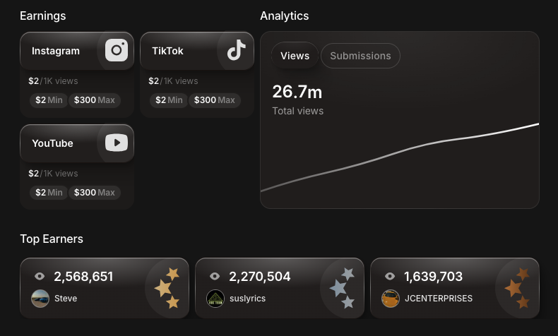The width and height of the screenshot is (558, 336).
Task: Click the silver stars badge on suslyrics card
Action: [x=342, y=287]
